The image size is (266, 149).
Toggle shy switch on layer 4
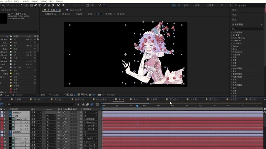pos(59,122)
